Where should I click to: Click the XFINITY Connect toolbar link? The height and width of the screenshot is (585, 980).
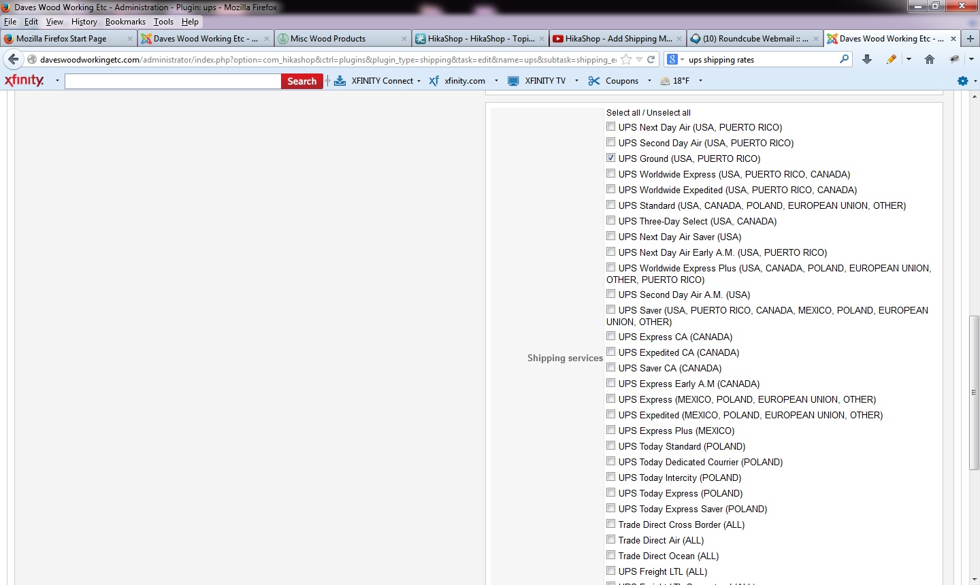coord(382,81)
